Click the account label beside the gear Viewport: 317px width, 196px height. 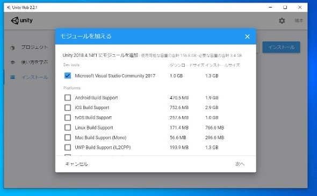point(299,20)
